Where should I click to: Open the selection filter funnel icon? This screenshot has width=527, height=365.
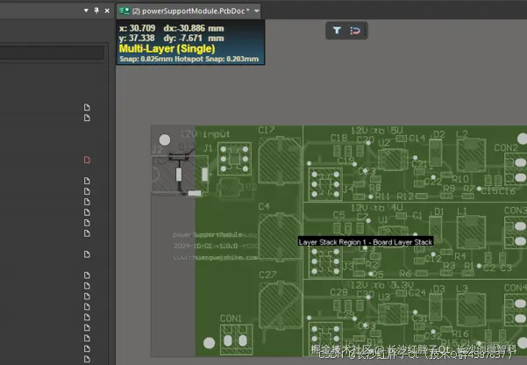coord(337,31)
